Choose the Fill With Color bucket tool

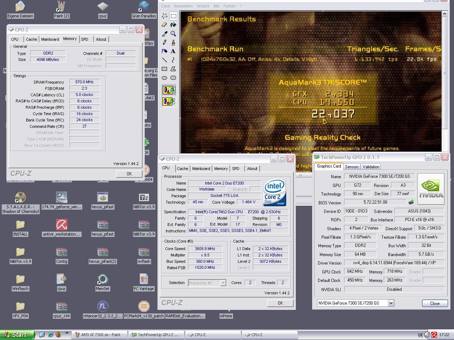coord(173,25)
